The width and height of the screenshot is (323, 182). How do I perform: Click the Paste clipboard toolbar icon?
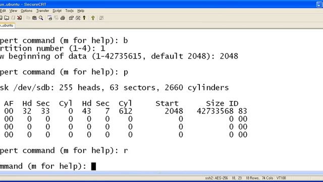click(x=34, y=18)
